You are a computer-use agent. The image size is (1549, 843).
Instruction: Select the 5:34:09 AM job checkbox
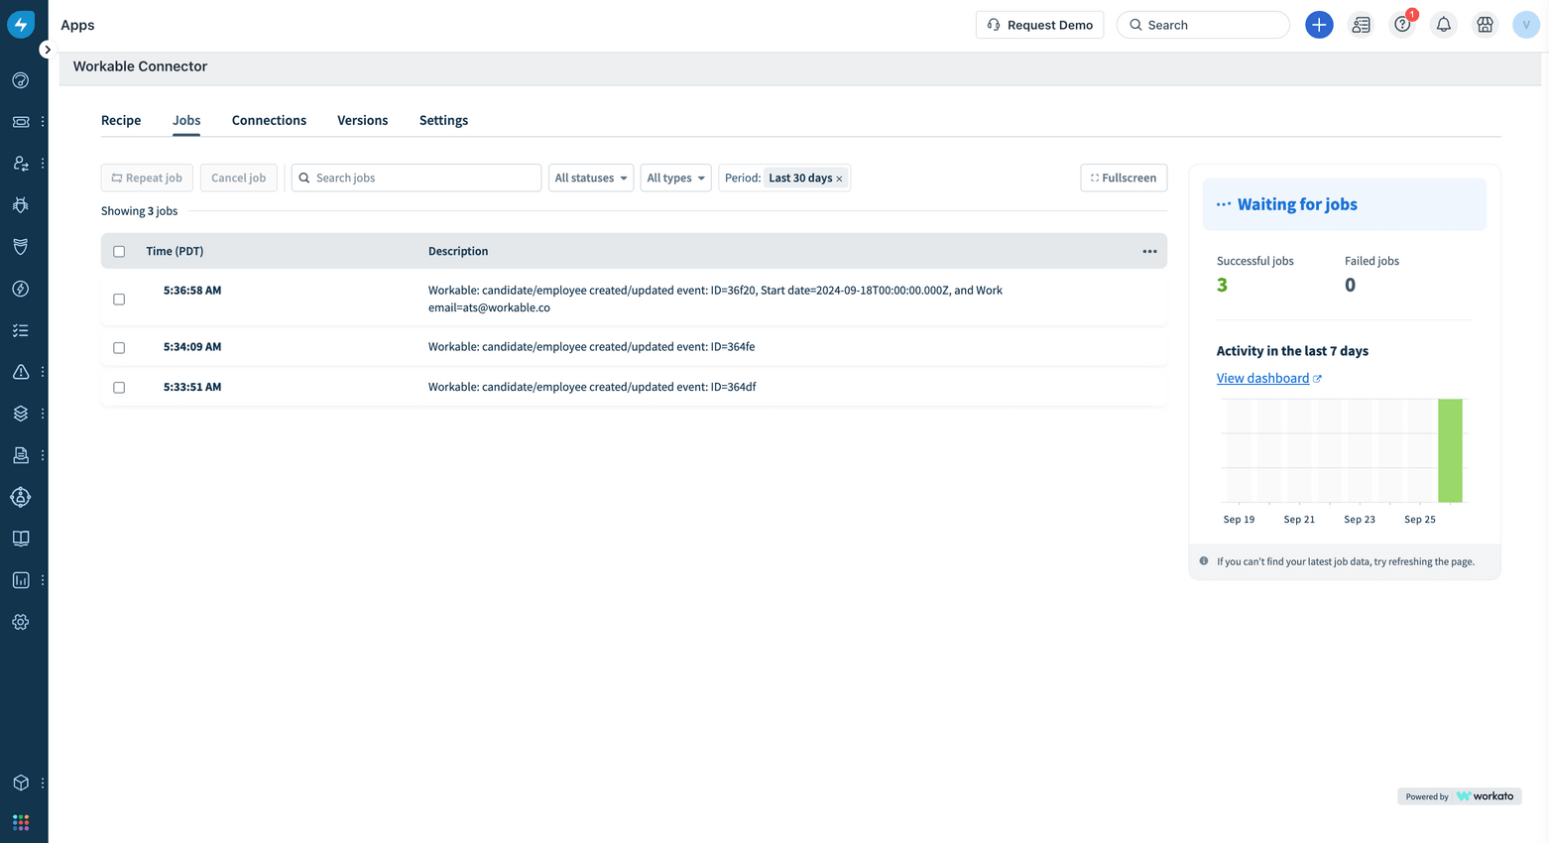119,348
